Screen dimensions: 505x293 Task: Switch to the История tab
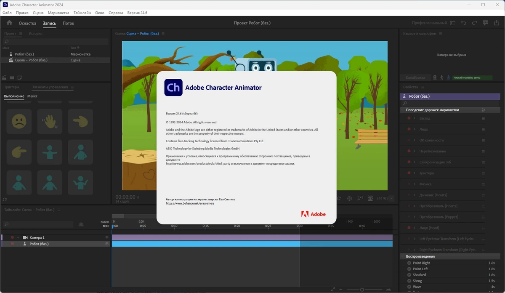click(35, 34)
